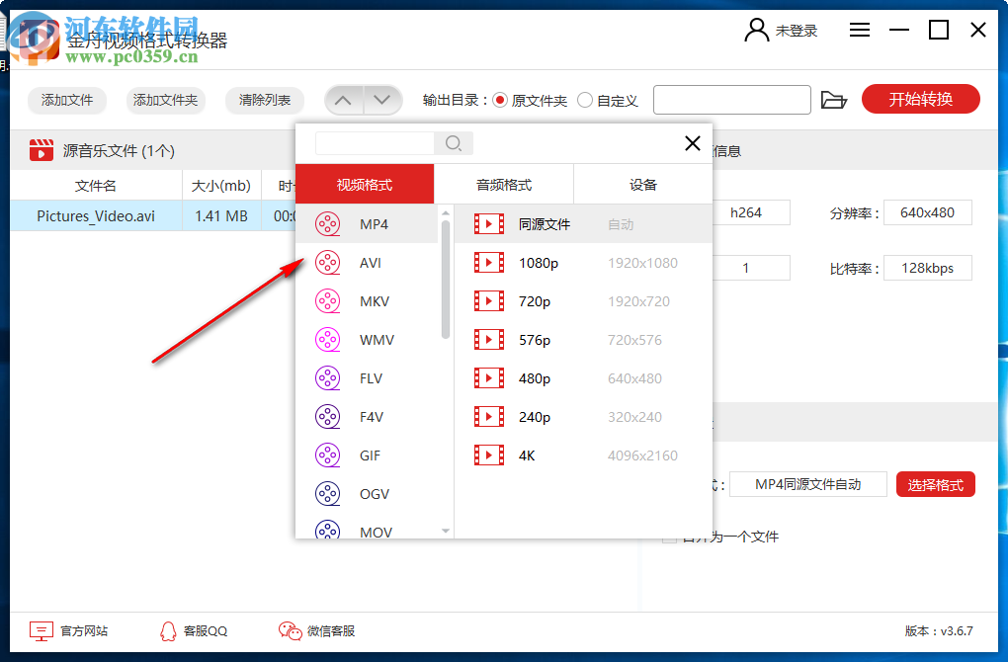
Task: Open the hamburger menu
Action: click(x=859, y=30)
